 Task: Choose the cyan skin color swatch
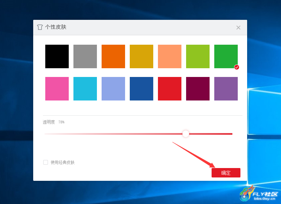(85, 89)
